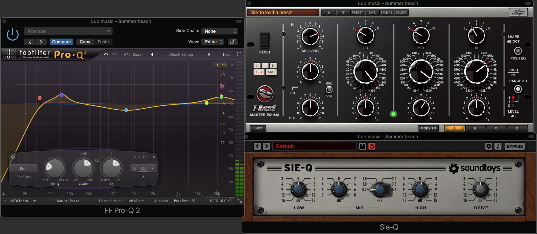Click COPY TO in Master EQ 432
Image resolution: width=537 pixels, height=234 pixels.
429,128
